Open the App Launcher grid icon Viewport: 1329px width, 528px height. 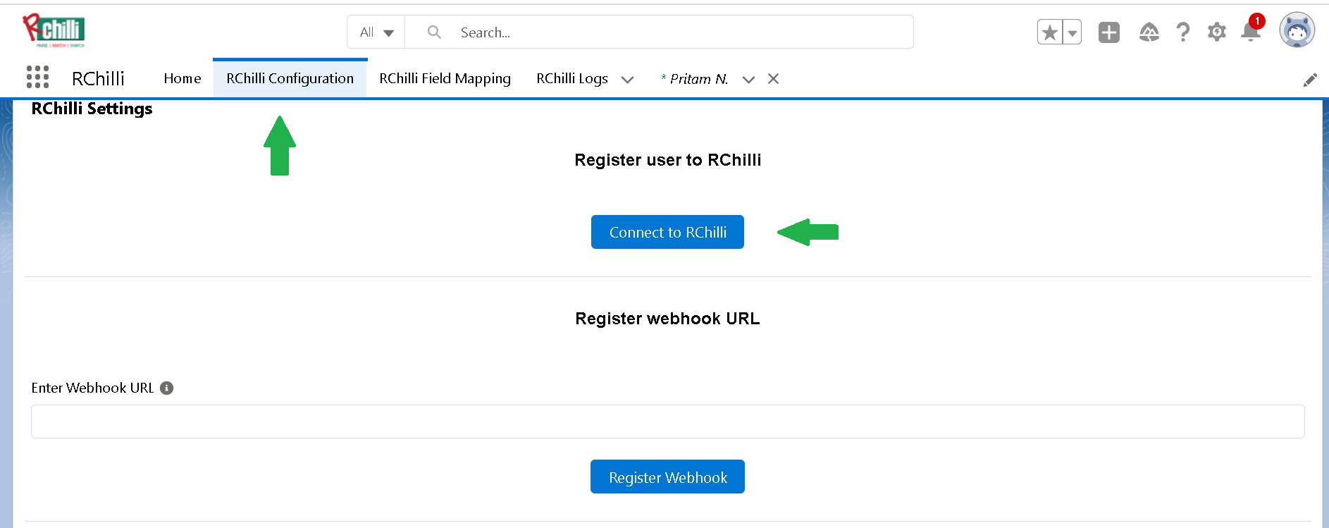pos(37,78)
